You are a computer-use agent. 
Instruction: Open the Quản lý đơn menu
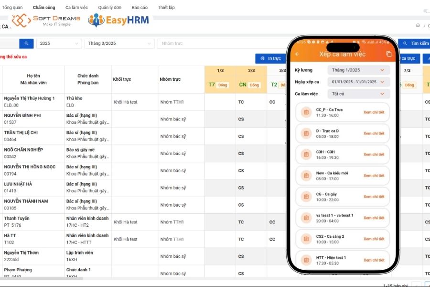(x=110, y=8)
